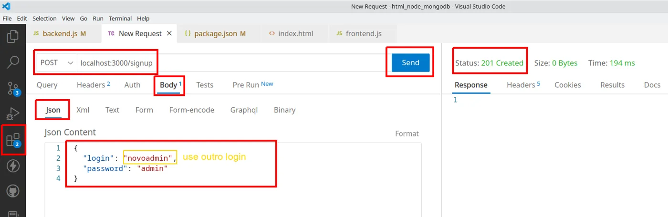668x217 pixels.
Task: Show the Response tab
Action: pos(471,85)
